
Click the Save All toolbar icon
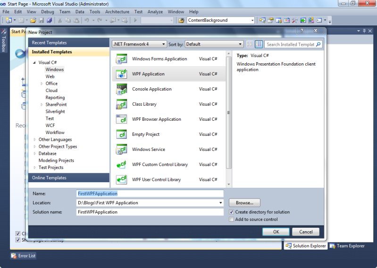click(x=49, y=20)
